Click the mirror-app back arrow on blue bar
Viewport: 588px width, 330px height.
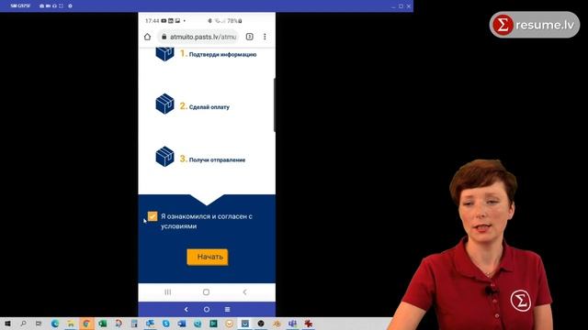pos(186,310)
